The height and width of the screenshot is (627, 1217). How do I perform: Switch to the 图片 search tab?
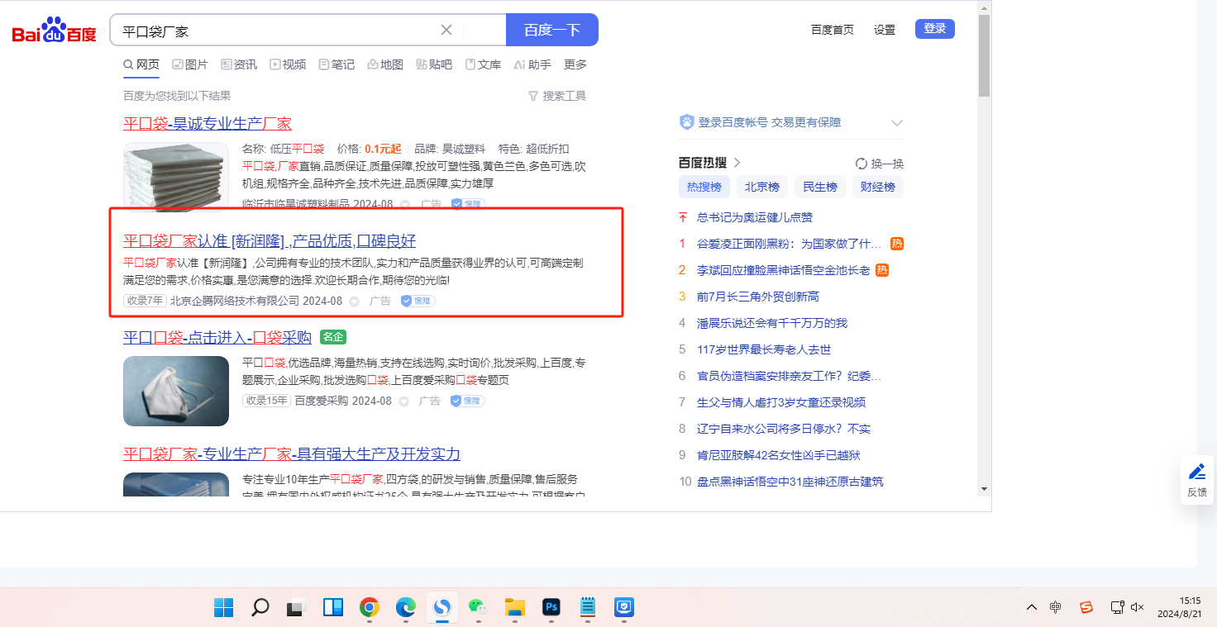pos(190,64)
